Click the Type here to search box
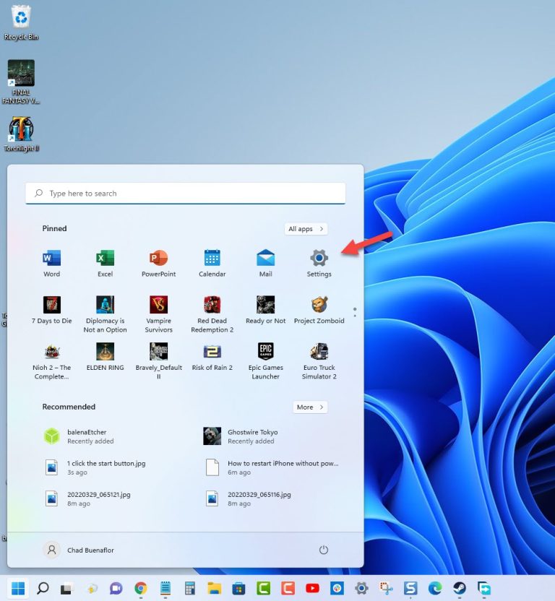555x601 pixels. (x=185, y=193)
